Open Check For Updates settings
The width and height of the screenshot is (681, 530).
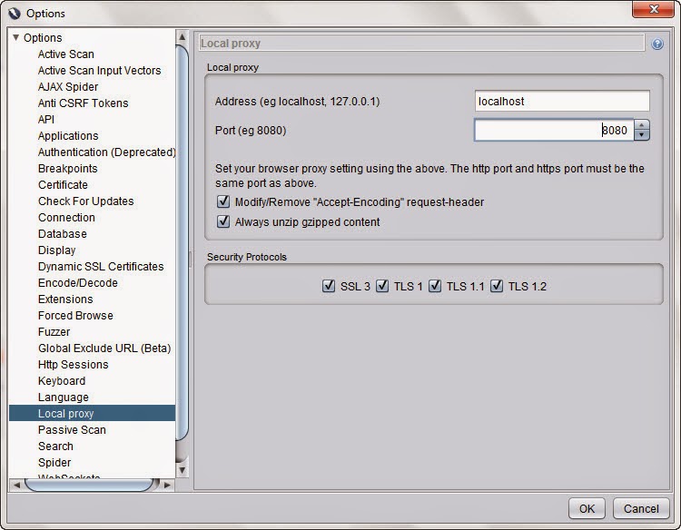pos(86,201)
